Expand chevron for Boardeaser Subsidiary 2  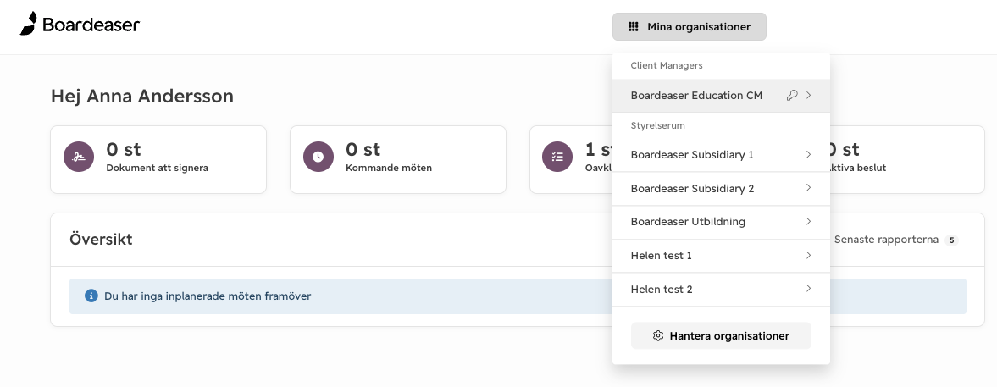(x=809, y=188)
